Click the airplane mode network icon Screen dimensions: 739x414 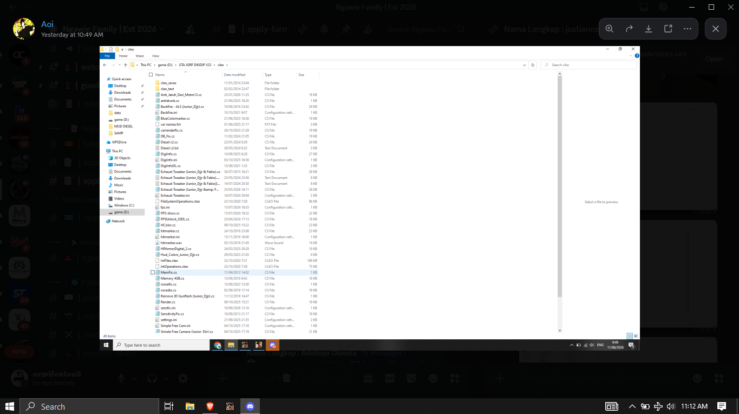(x=658, y=406)
